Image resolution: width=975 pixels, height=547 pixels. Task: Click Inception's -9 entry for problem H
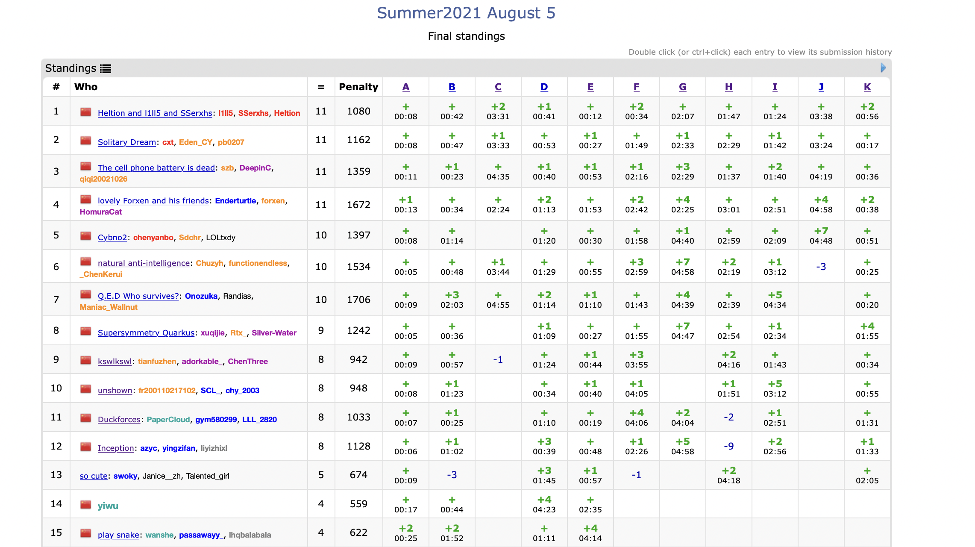[x=728, y=446]
